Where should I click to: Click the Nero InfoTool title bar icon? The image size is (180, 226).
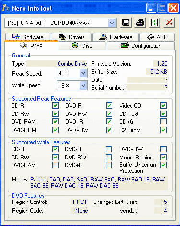click(6, 8)
